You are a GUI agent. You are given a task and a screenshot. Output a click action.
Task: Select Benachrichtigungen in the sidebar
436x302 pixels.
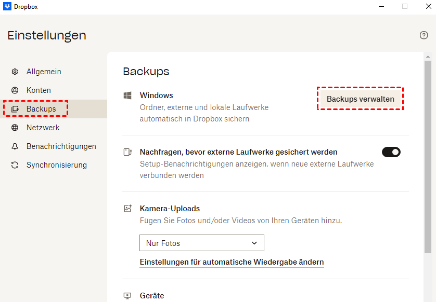(x=61, y=146)
